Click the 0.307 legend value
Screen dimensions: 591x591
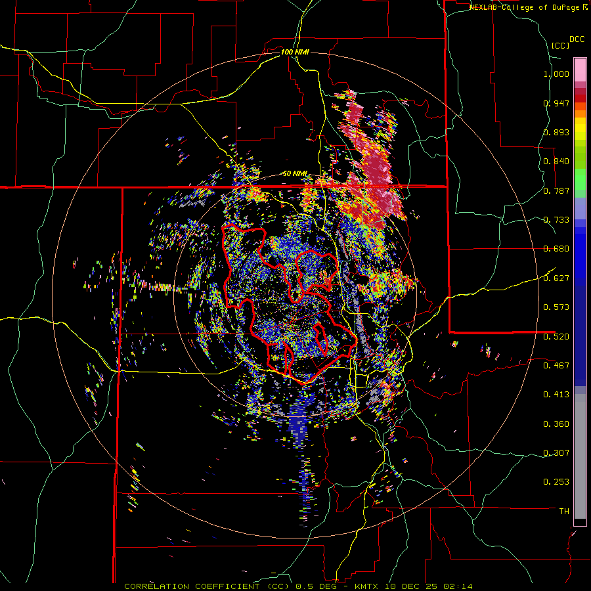pos(556,453)
